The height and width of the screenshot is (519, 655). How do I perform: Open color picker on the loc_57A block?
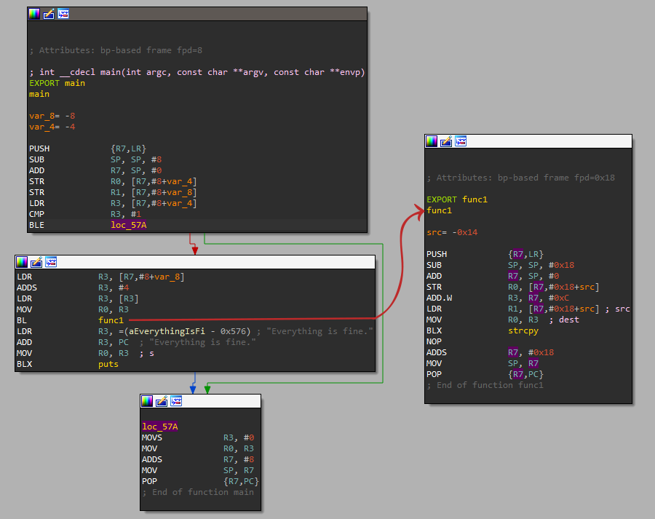coord(147,401)
